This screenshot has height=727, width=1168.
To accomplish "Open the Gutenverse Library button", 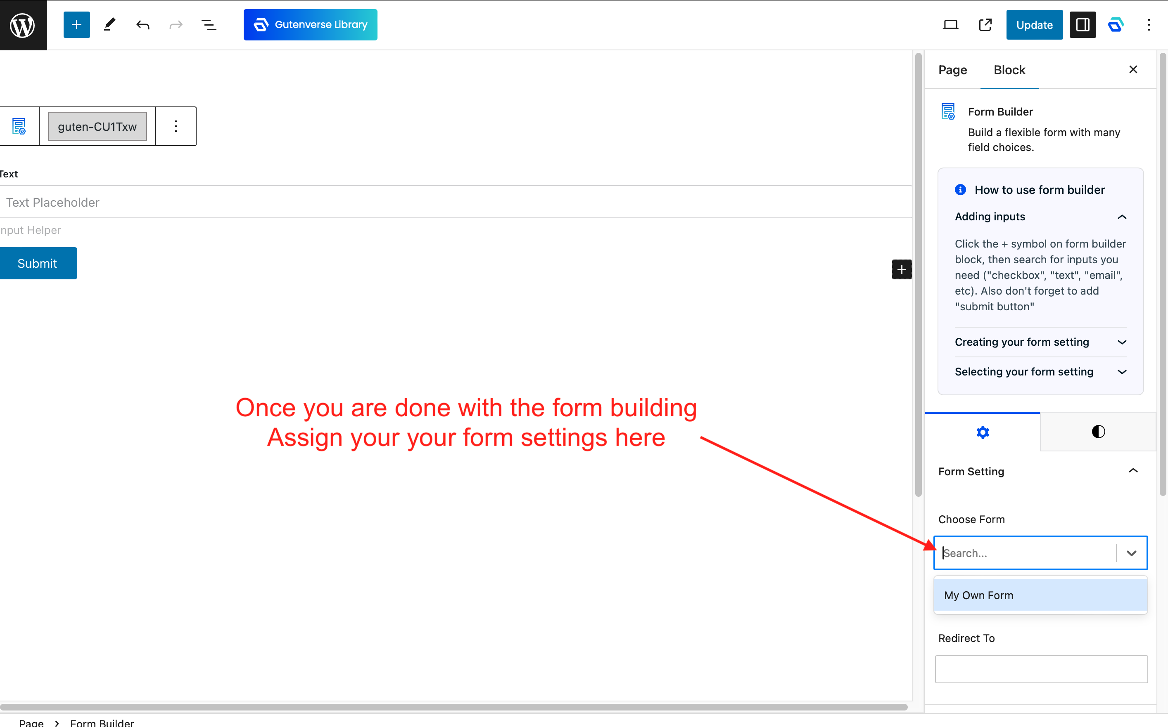I will point(311,25).
